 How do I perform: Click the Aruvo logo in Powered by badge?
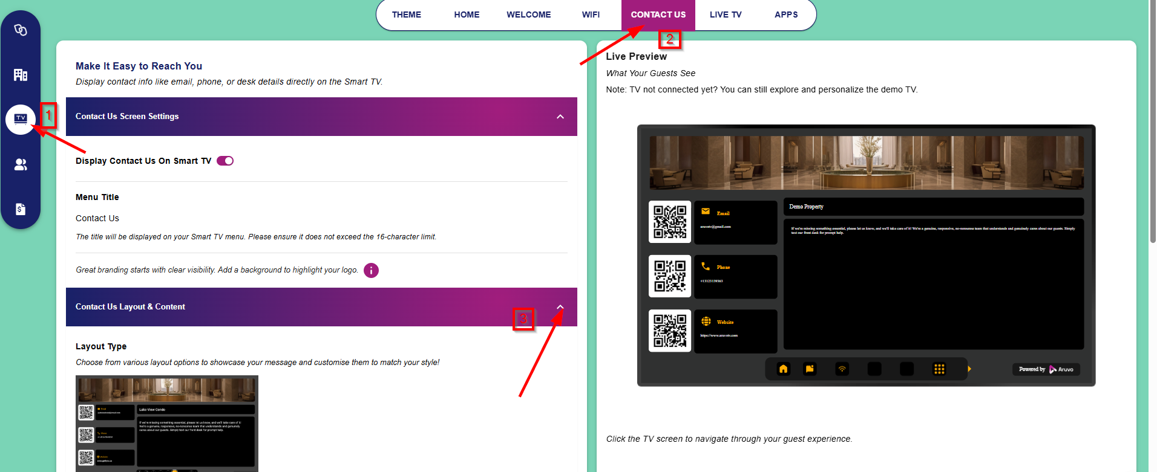point(1061,369)
